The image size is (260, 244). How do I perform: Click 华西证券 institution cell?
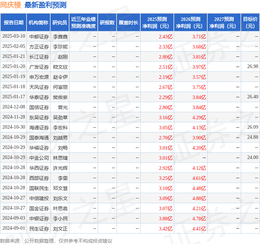[x=39, y=168]
